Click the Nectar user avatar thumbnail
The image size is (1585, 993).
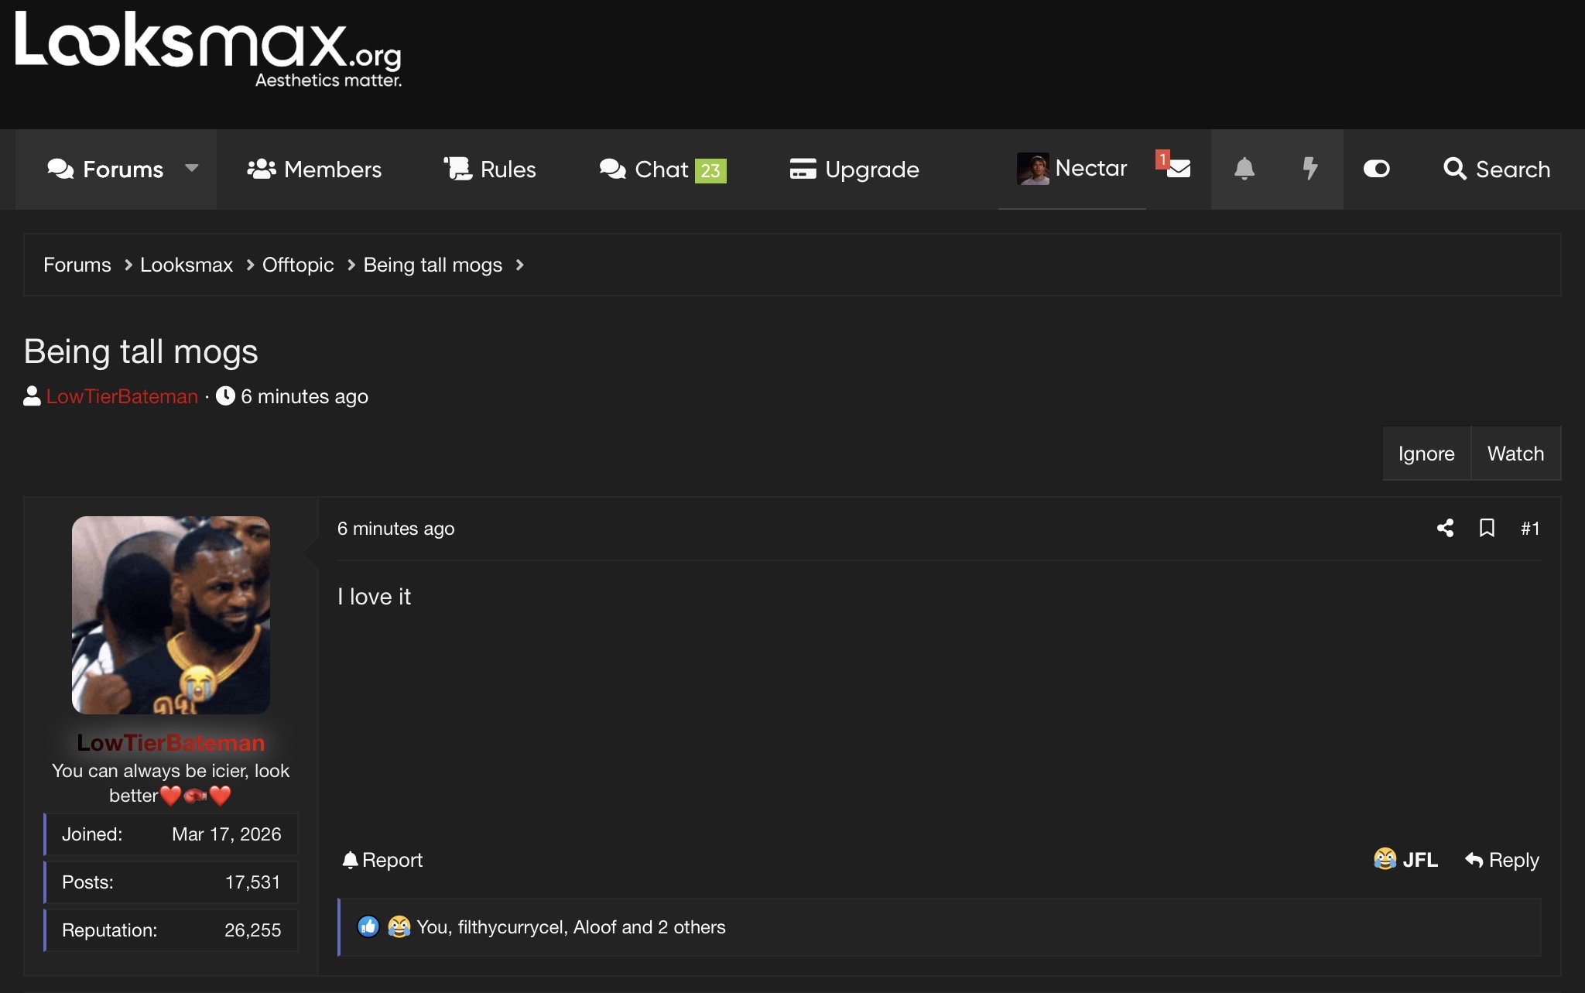1033,168
